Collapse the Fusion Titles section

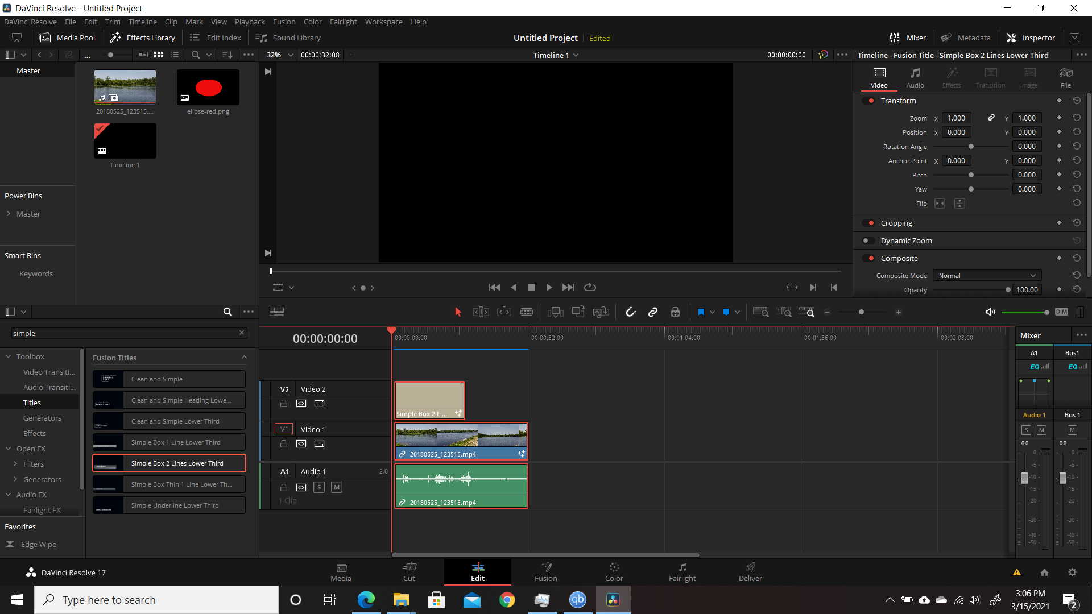coord(244,358)
